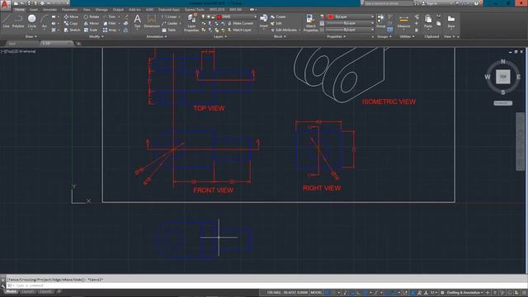
Task: Click the red layer color swatch
Action: coord(219,16)
